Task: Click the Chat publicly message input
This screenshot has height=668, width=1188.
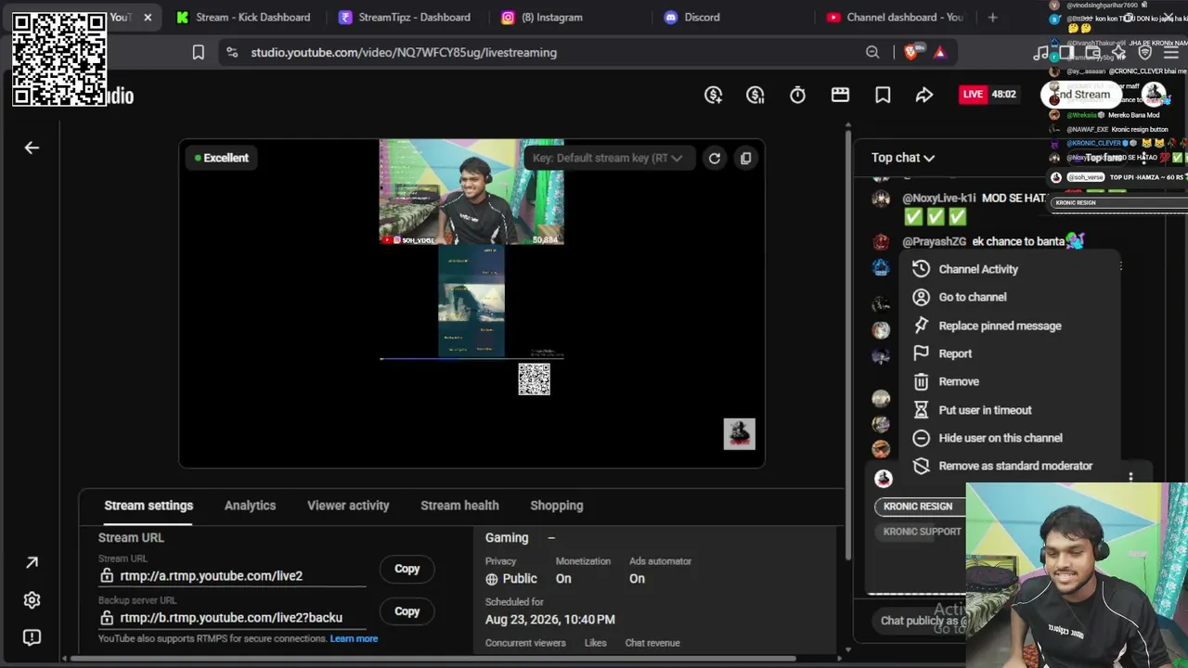Action: [919, 621]
